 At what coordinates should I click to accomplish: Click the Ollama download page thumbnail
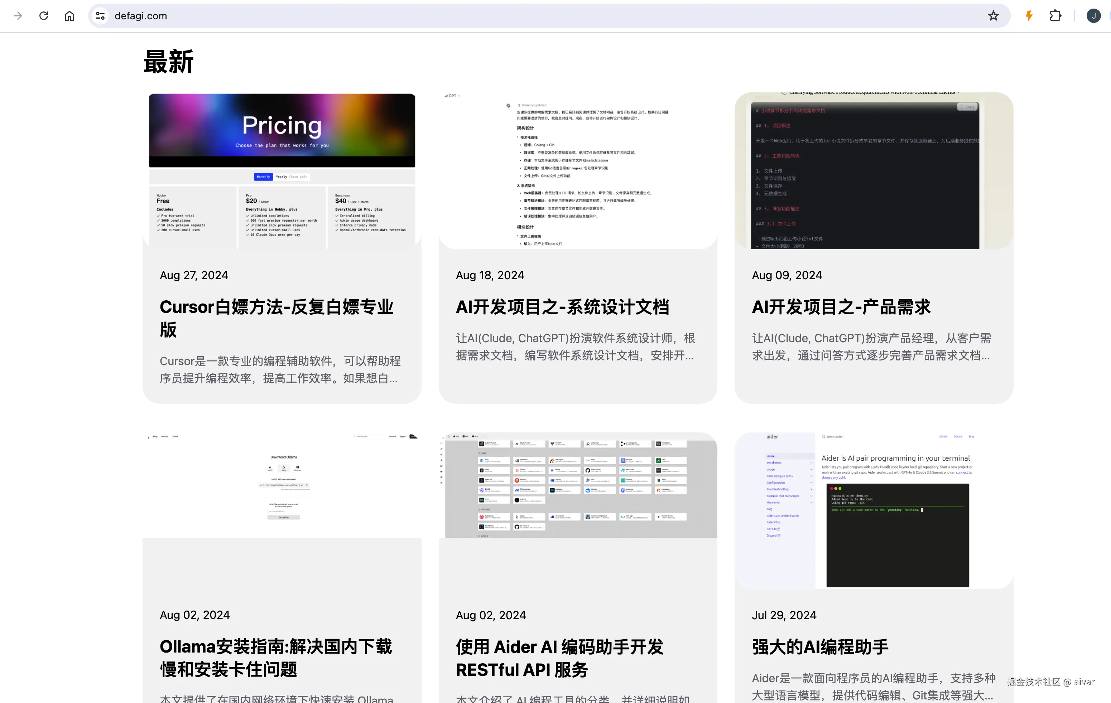(x=282, y=484)
